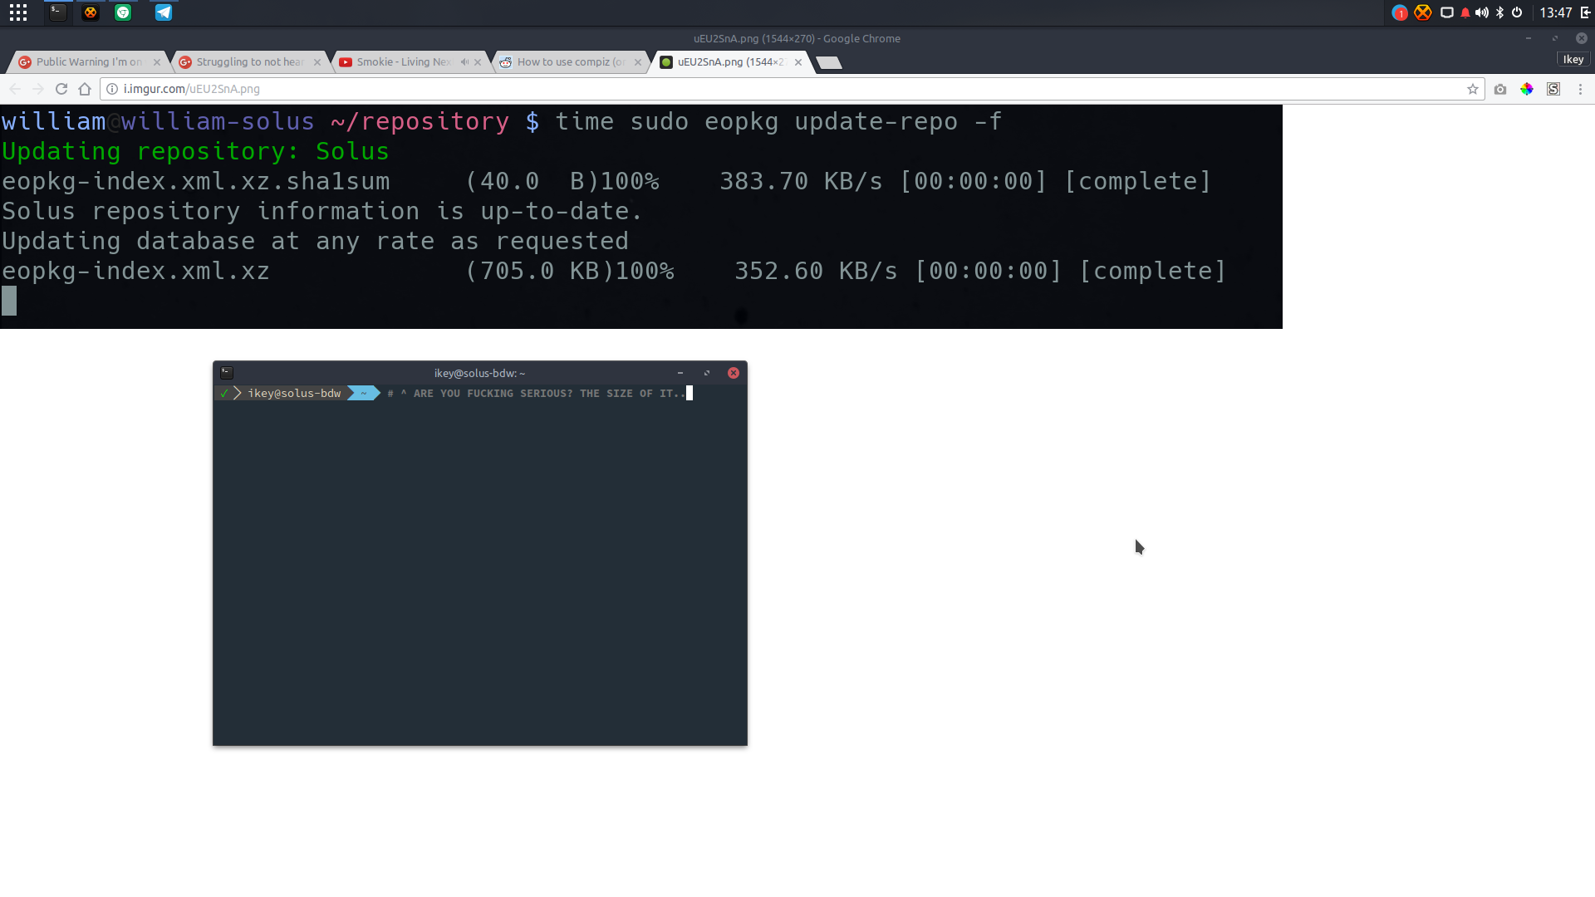Open the Bluetooth indicator
This screenshot has height=897, width=1595.
[x=1500, y=12]
